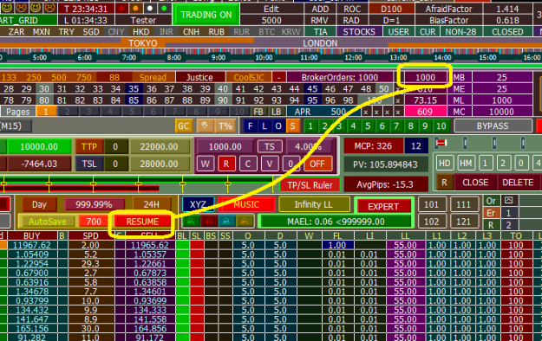Click the 24H button

pyautogui.click(x=152, y=204)
